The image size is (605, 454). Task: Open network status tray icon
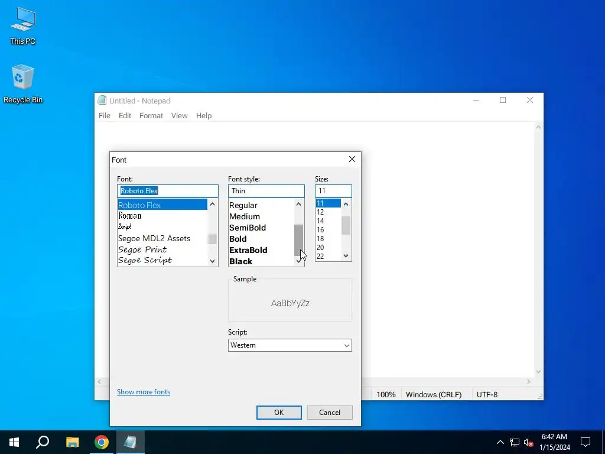pyautogui.click(x=515, y=442)
